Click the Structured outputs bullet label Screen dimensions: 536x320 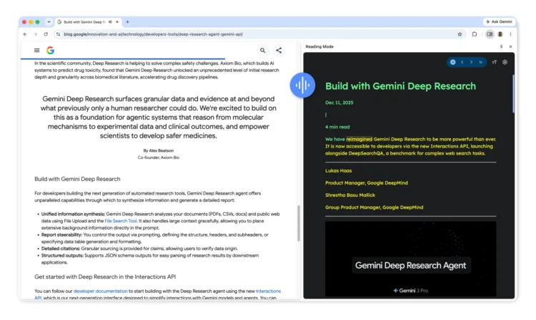(62, 256)
